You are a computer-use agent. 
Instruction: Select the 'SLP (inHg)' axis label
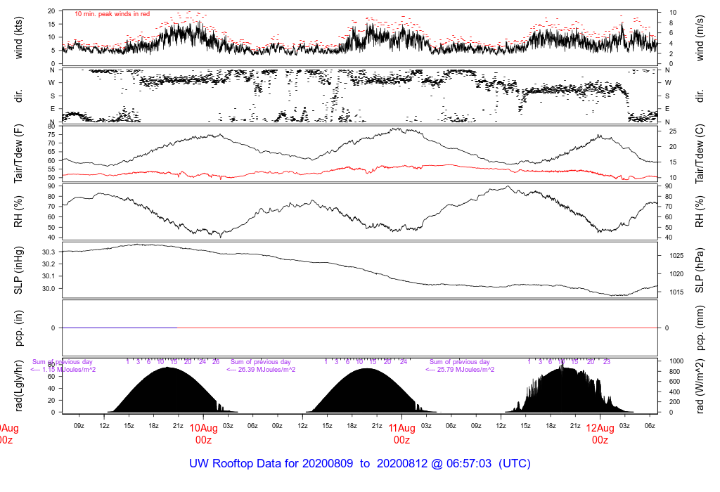(18, 271)
